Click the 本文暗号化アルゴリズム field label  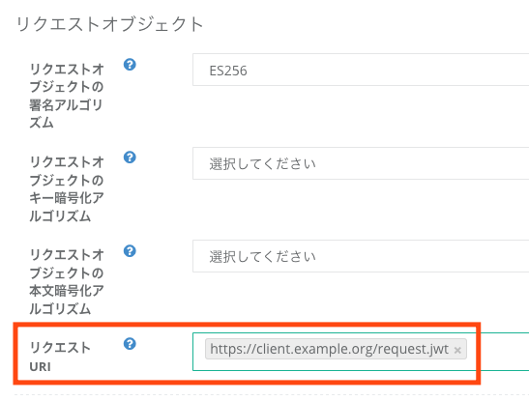point(67,282)
